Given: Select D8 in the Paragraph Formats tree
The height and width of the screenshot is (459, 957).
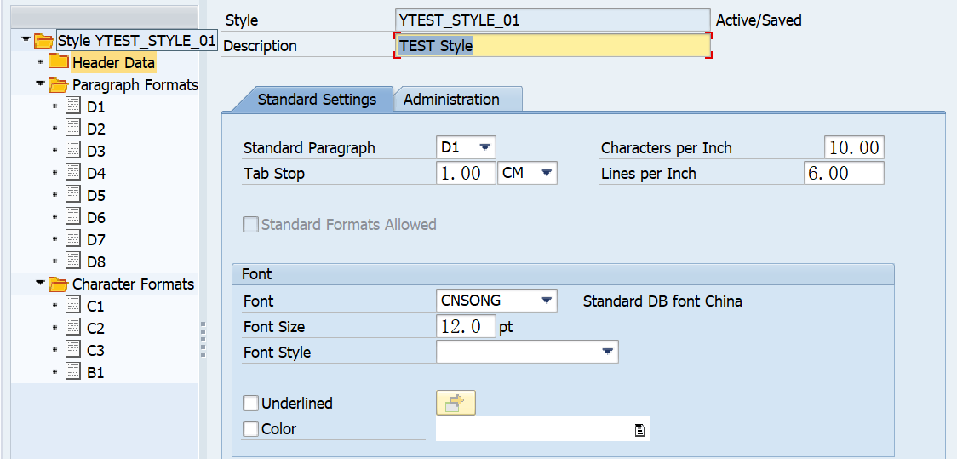Looking at the screenshot, I should pos(96,262).
